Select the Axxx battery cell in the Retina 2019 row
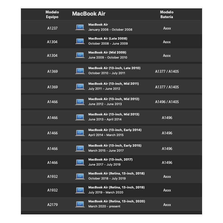 pos(167,190)
